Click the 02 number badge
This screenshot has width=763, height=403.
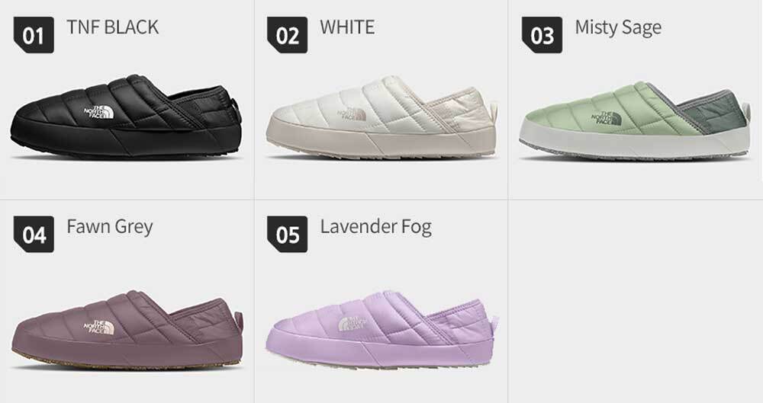point(287,35)
